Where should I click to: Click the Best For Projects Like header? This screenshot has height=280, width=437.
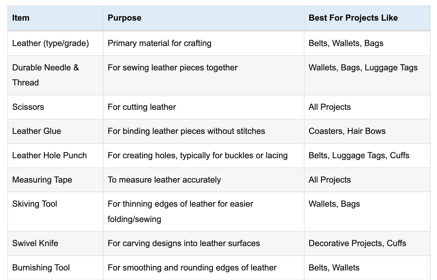tap(367, 18)
